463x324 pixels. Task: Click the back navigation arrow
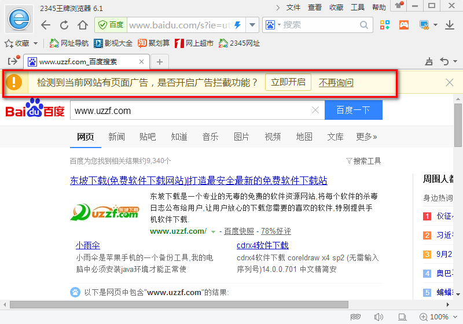(46, 25)
